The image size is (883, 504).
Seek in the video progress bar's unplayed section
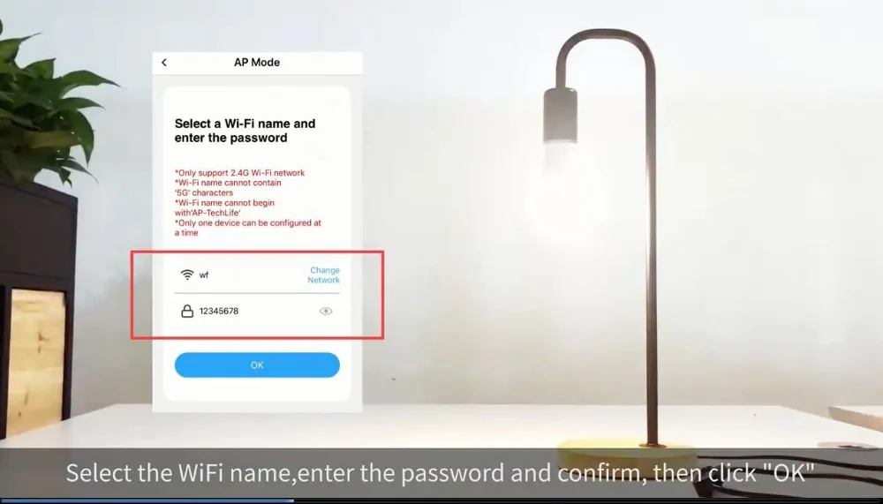(588, 500)
